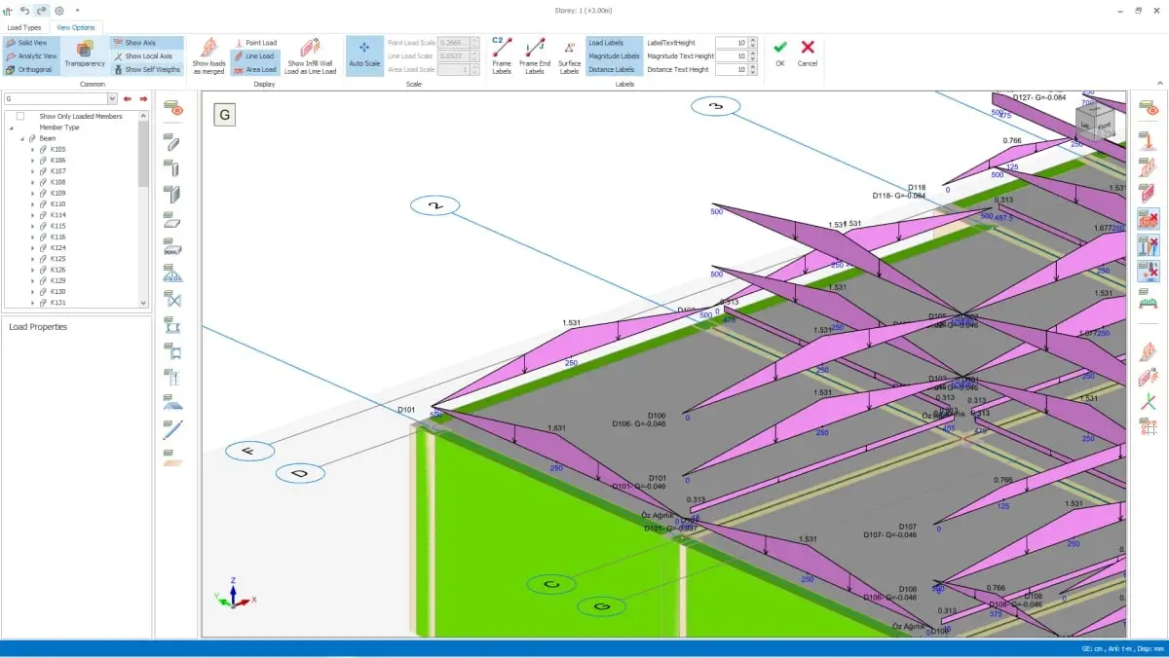Enable the Show Only Loaded Members checkbox
The image size is (1169, 658).
[20, 116]
